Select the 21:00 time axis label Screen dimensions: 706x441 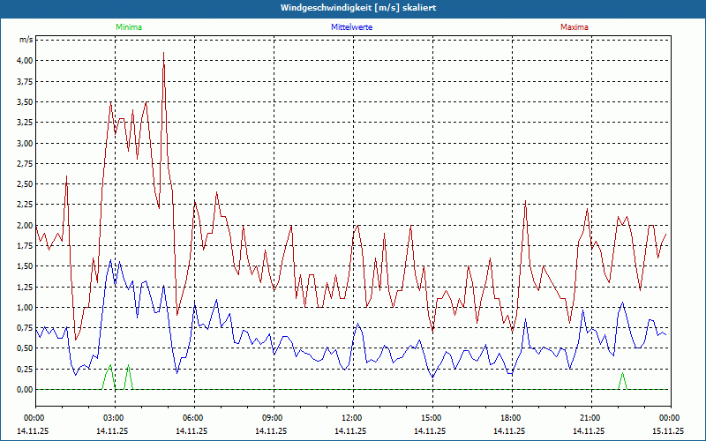[590, 417]
